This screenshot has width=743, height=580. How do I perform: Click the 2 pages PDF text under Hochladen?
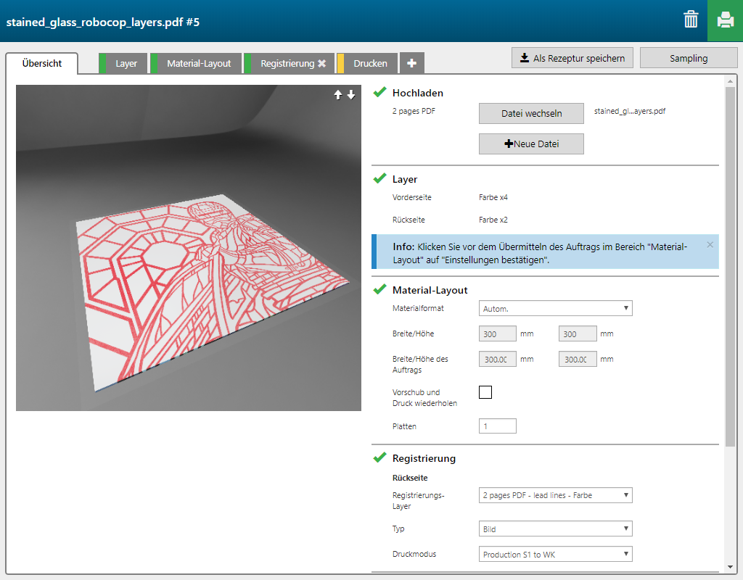point(414,111)
